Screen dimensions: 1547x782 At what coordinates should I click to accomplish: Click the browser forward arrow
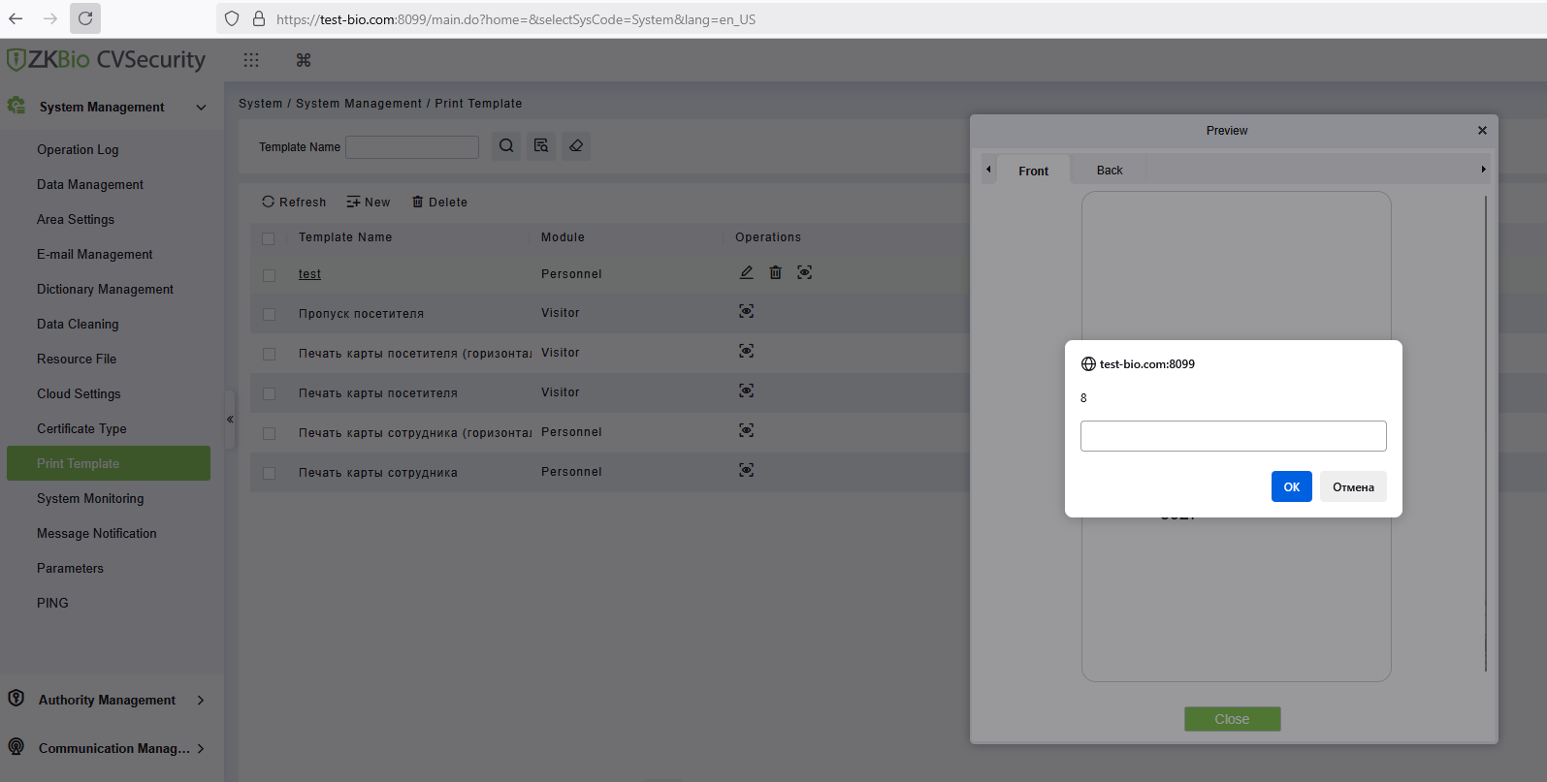(50, 18)
